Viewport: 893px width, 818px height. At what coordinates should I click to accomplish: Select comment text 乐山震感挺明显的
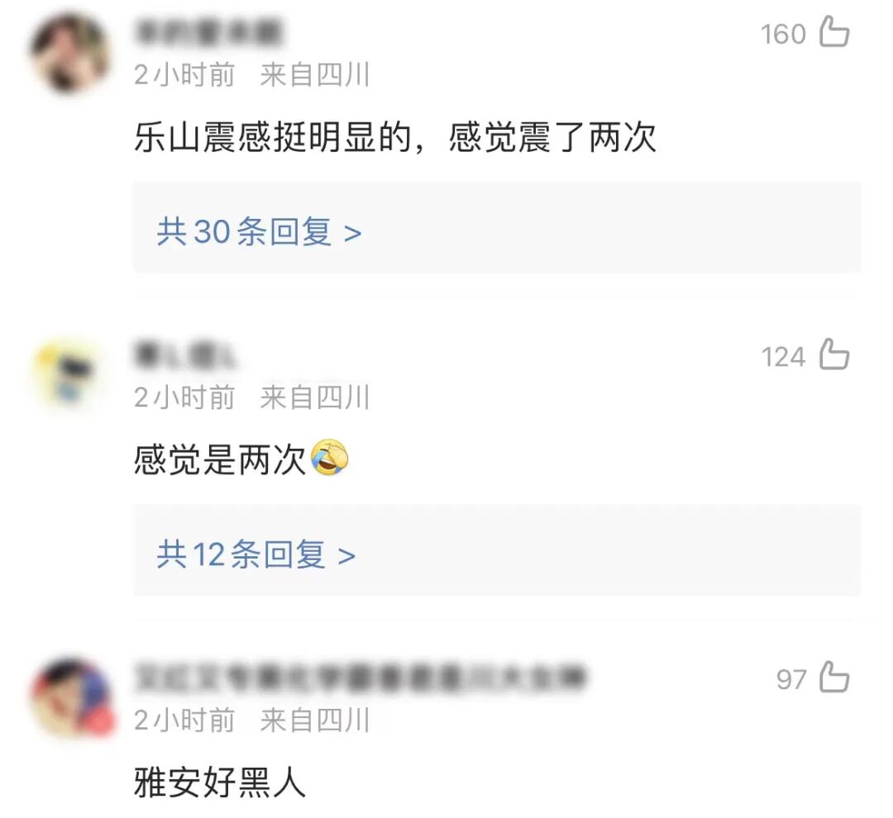(x=273, y=137)
